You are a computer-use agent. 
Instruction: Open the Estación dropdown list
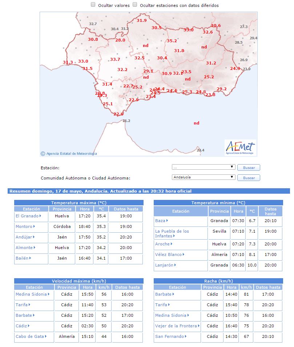204,167
